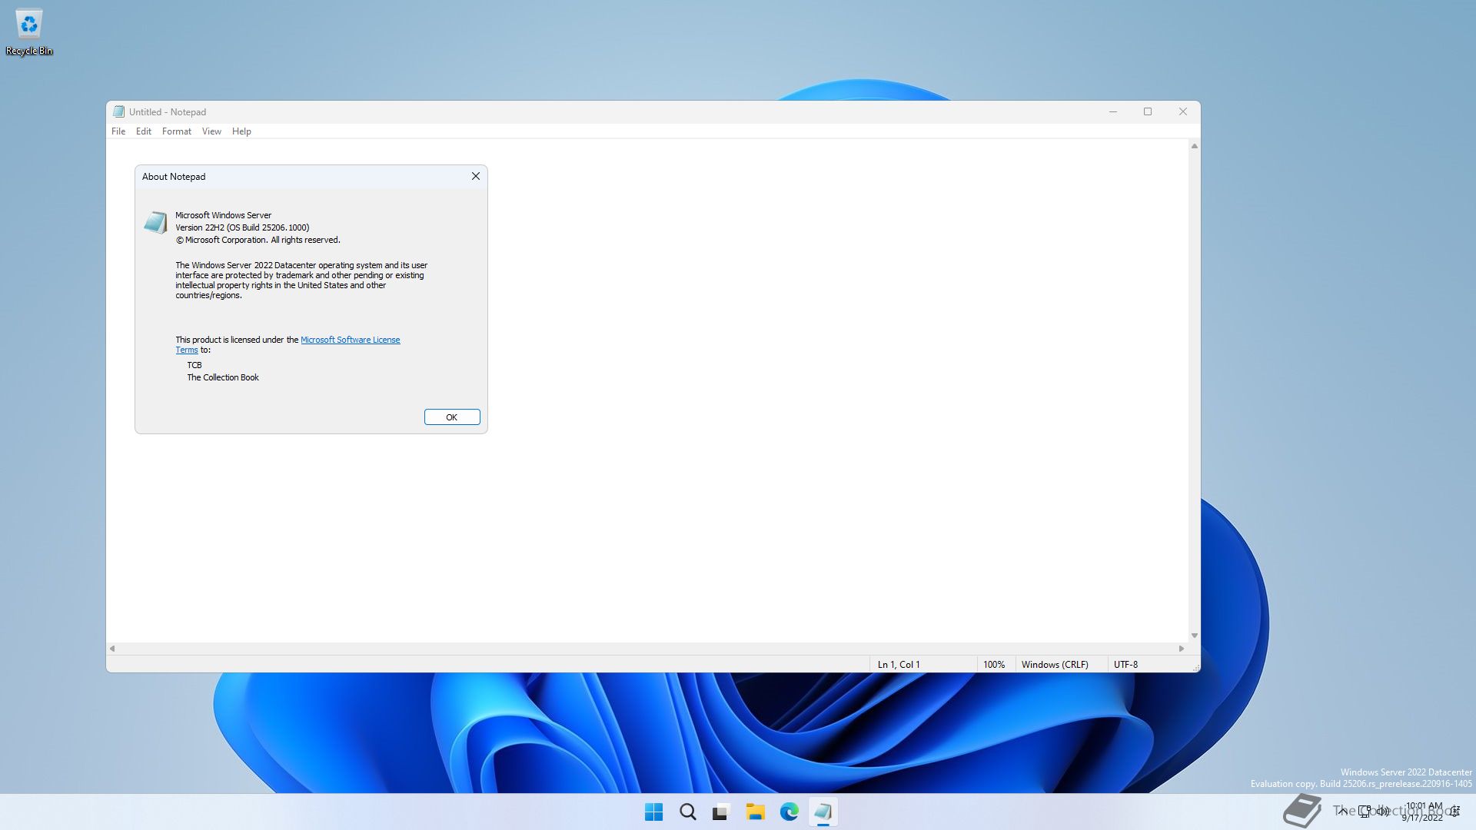Open the File menu in Notepad
The width and height of the screenshot is (1476, 830).
tap(118, 131)
